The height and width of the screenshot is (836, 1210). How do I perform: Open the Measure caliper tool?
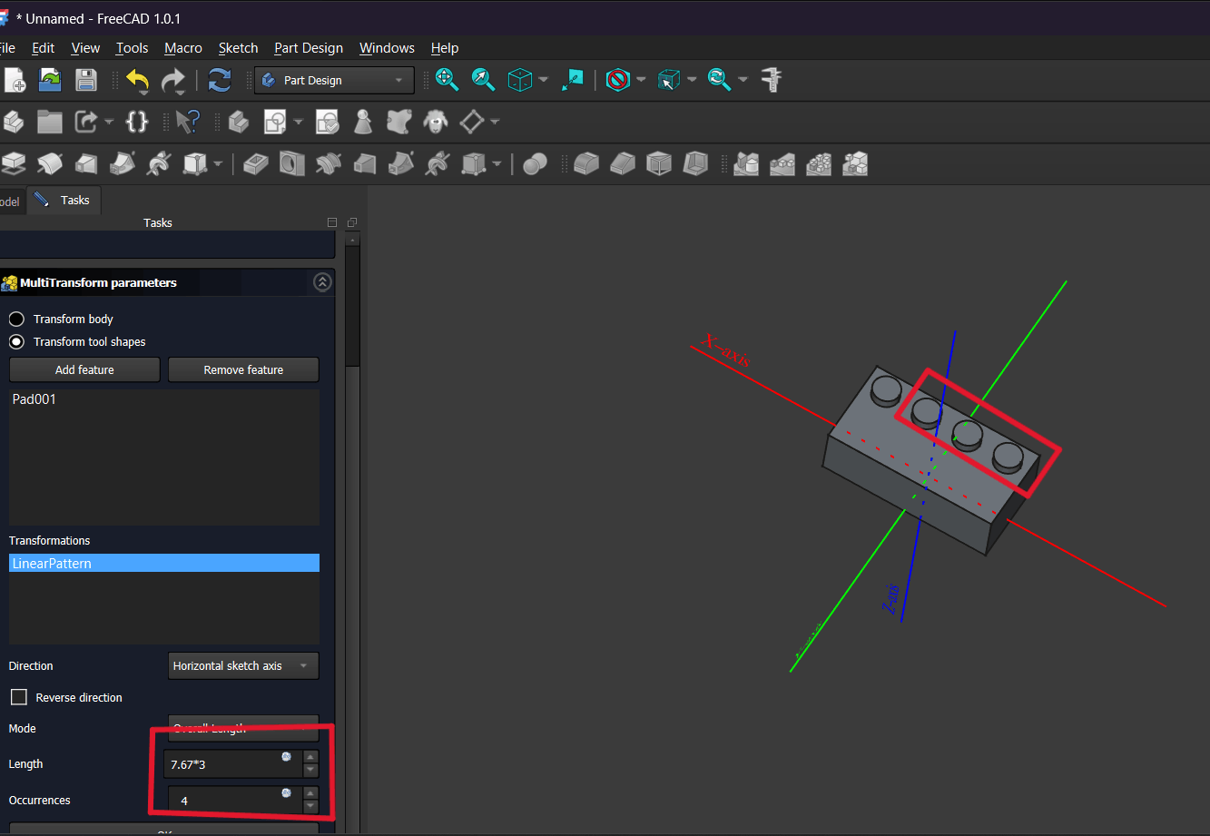point(772,80)
